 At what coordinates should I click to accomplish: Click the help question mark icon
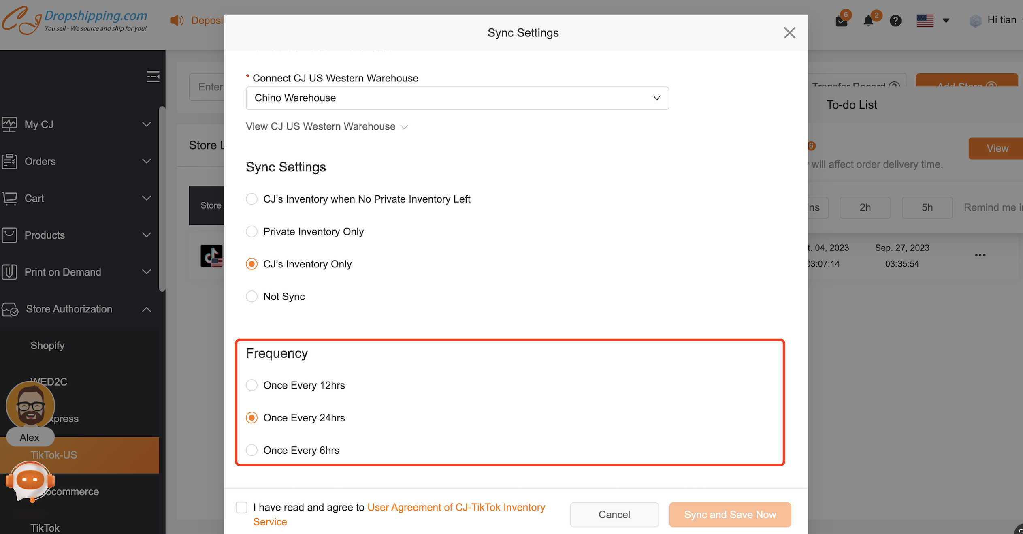pyautogui.click(x=895, y=21)
